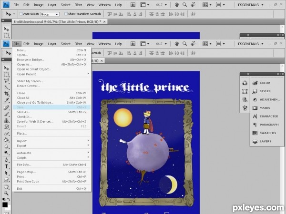Pick the Blur tool droplet icon
The width and height of the screenshot is (286, 214).
(6, 146)
